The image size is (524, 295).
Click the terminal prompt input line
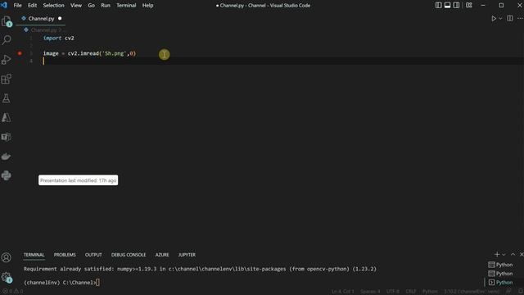point(61,283)
